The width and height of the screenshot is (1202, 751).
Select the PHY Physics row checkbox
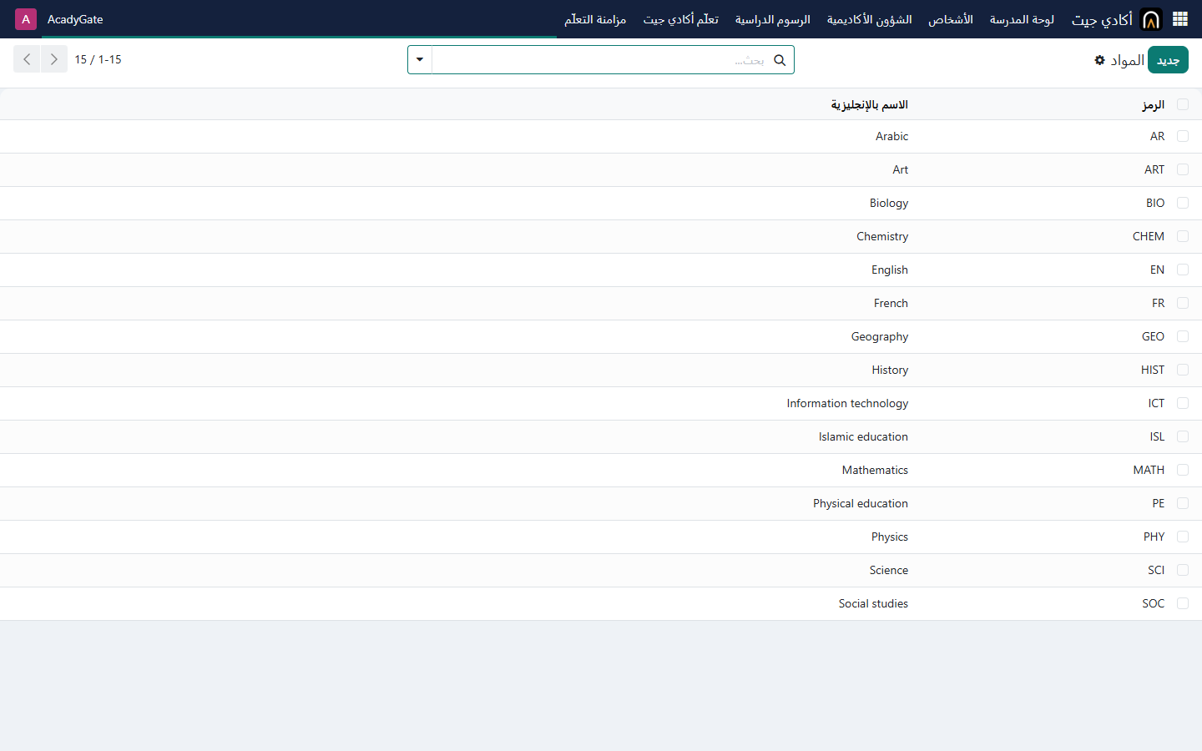click(x=1183, y=537)
